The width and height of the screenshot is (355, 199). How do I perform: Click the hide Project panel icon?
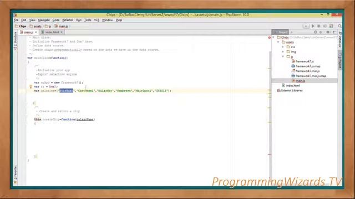tap(334, 32)
